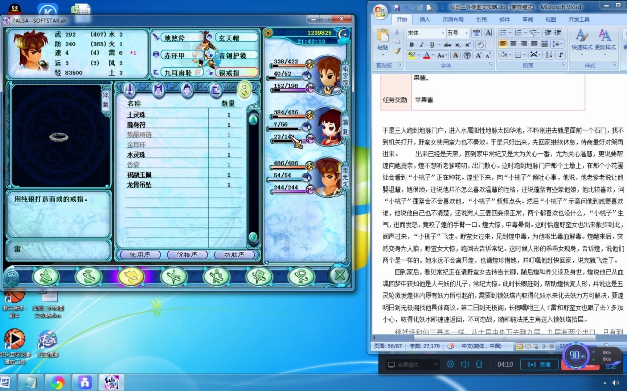Open weapon equipment category tab in game
627x391 pixels.
tap(129, 89)
